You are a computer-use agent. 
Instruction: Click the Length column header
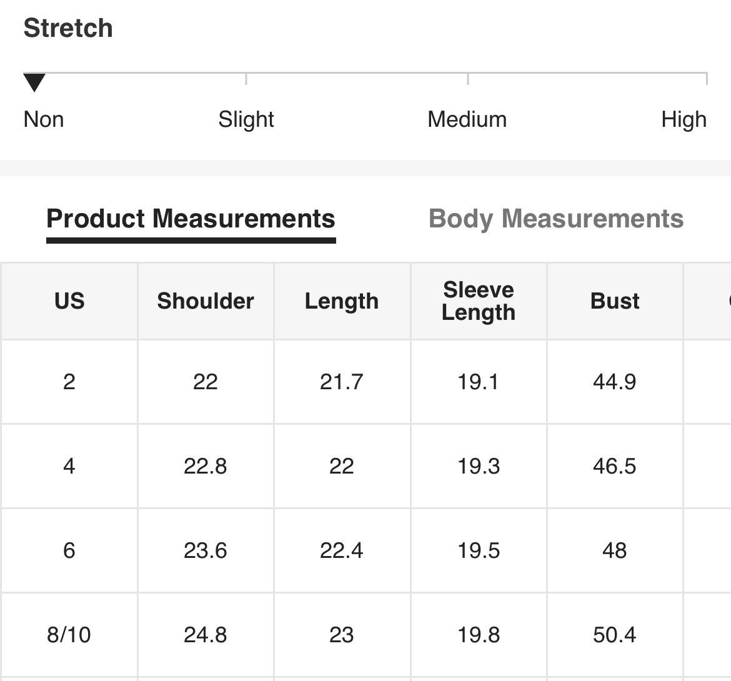point(342,301)
